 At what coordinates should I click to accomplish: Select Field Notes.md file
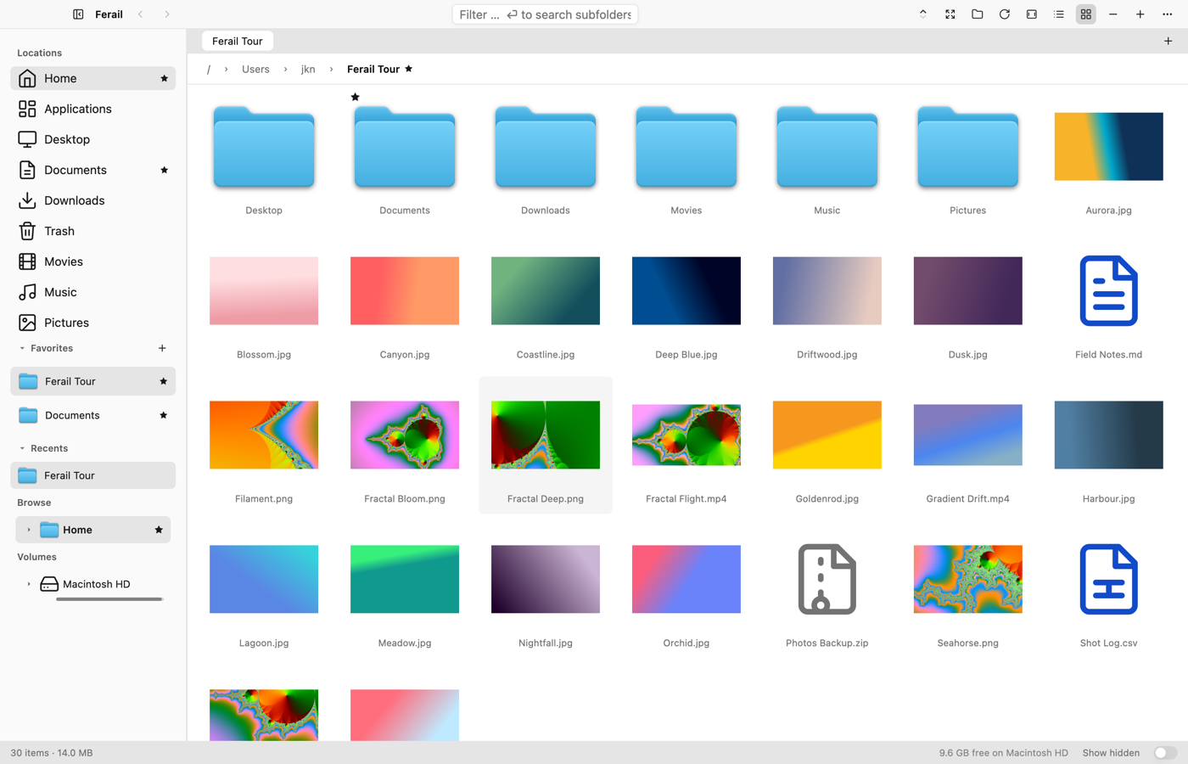(x=1108, y=290)
